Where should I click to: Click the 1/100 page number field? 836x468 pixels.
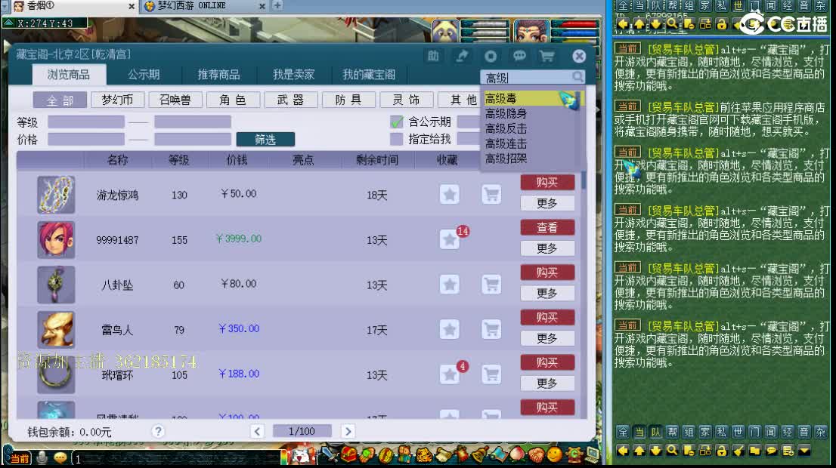(x=302, y=431)
